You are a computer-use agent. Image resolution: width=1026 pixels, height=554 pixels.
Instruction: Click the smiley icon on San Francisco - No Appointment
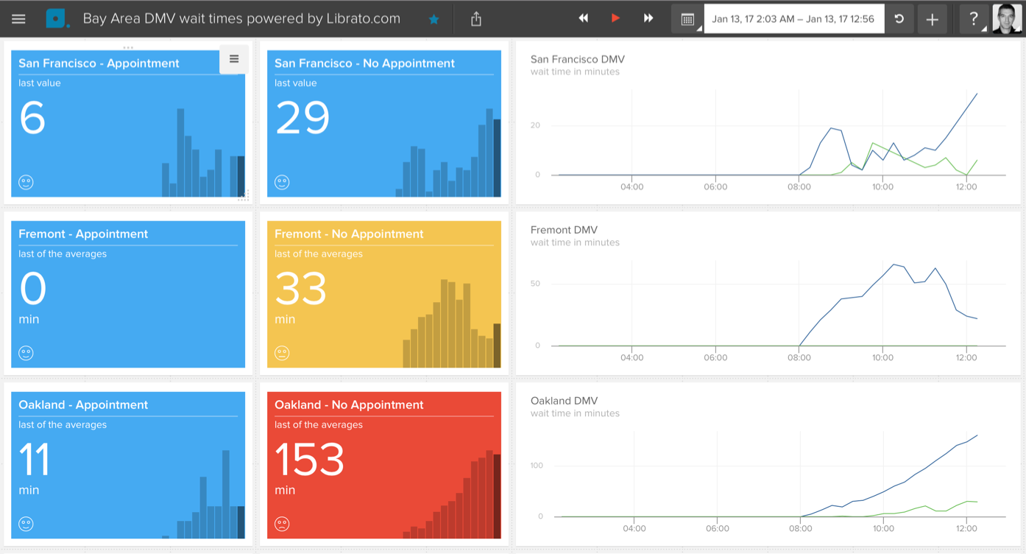[282, 182]
